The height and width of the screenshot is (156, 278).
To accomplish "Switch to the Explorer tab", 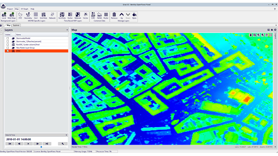I will 16,25.
